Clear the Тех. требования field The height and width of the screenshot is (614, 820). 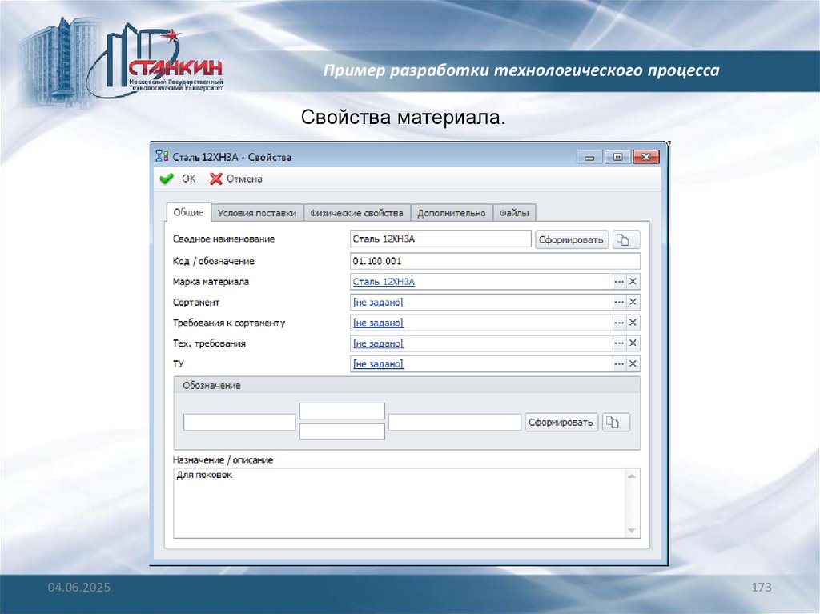pyautogui.click(x=633, y=343)
